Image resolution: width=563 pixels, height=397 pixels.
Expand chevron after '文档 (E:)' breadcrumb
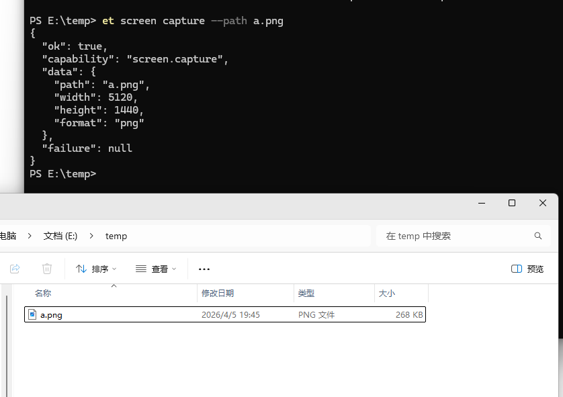91,236
